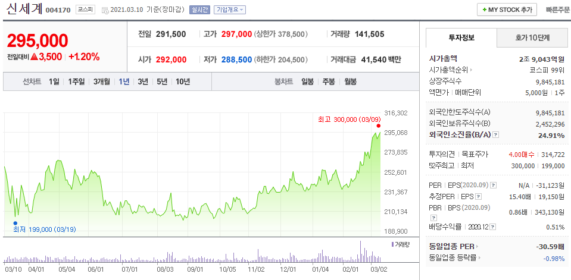Switch to the 투자정보 tab
Screen dimensions: 571x280
(x=461, y=37)
